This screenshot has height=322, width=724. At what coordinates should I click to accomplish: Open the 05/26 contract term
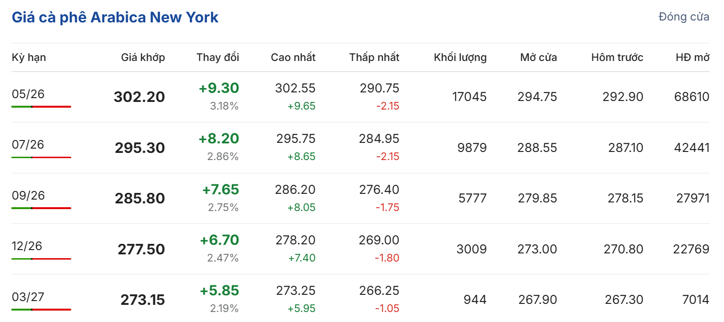click(28, 94)
